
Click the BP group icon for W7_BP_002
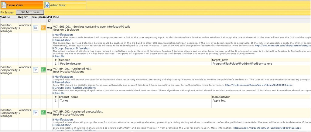tap(36, 113)
